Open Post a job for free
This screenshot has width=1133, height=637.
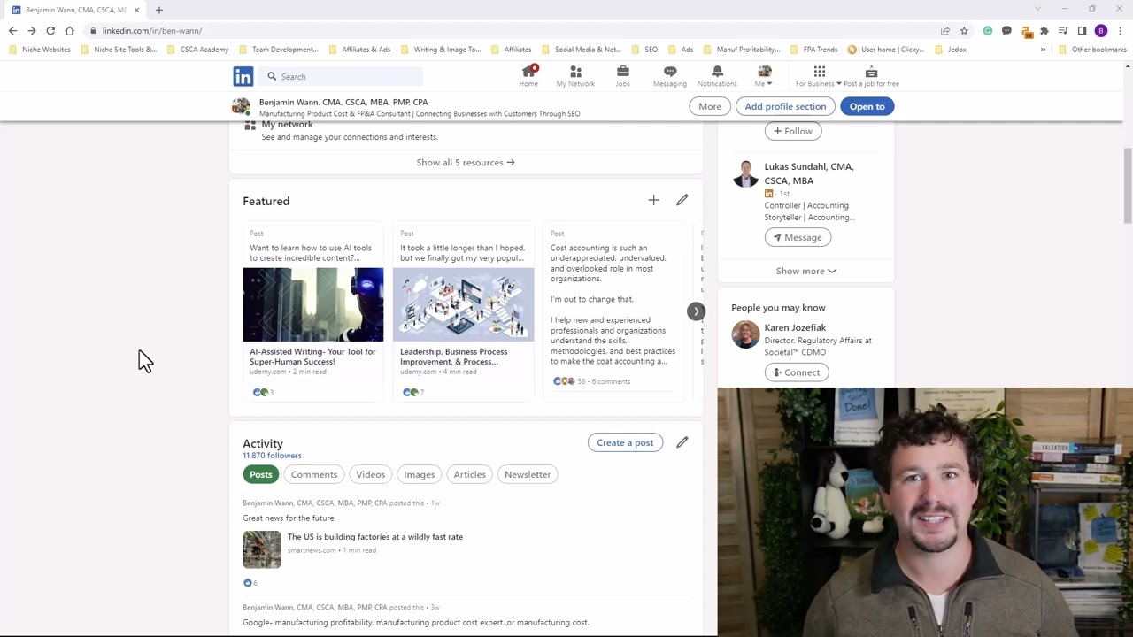point(871,76)
